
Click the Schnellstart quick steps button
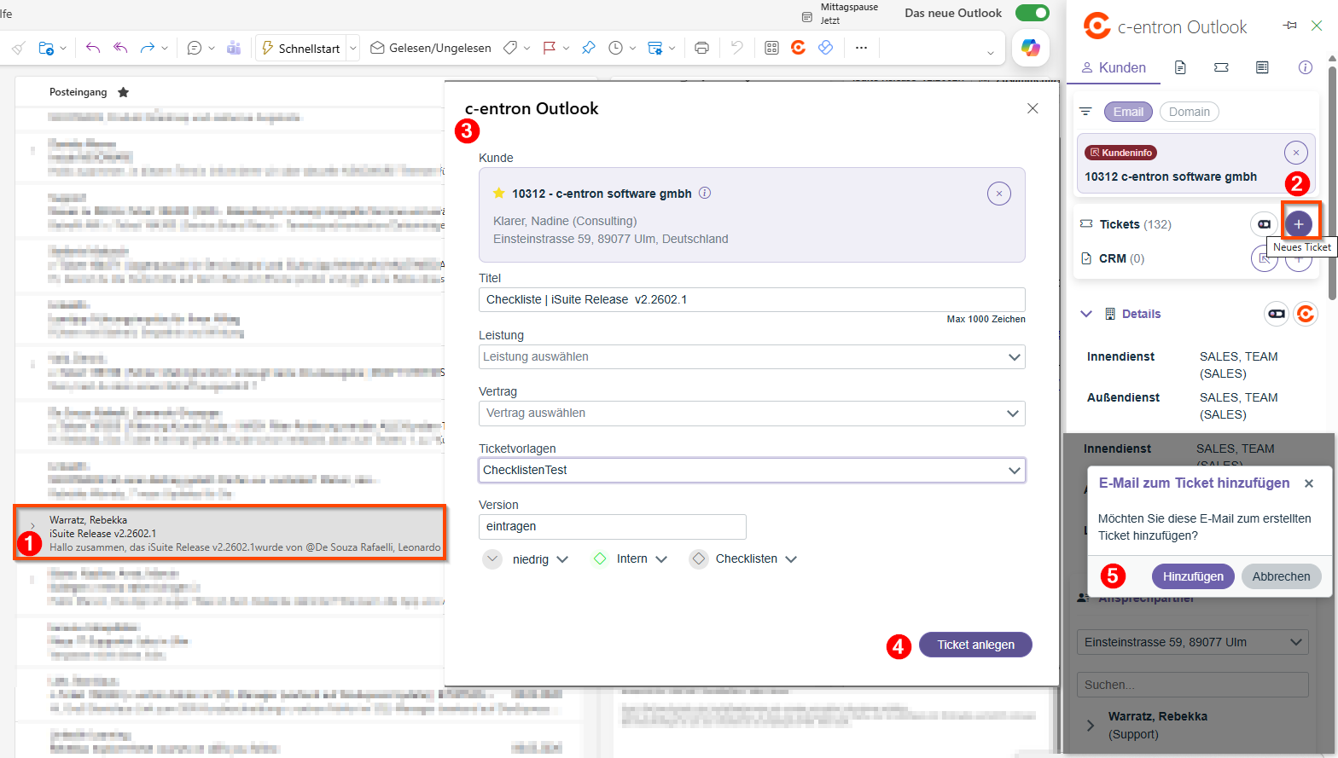click(300, 49)
